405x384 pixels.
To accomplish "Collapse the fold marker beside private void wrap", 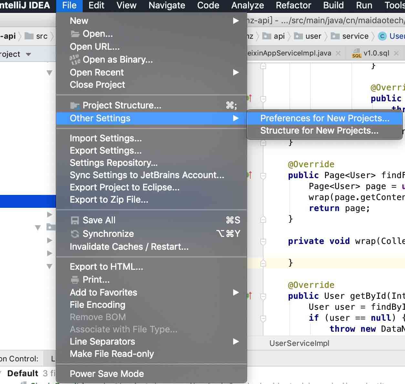I will (x=263, y=241).
